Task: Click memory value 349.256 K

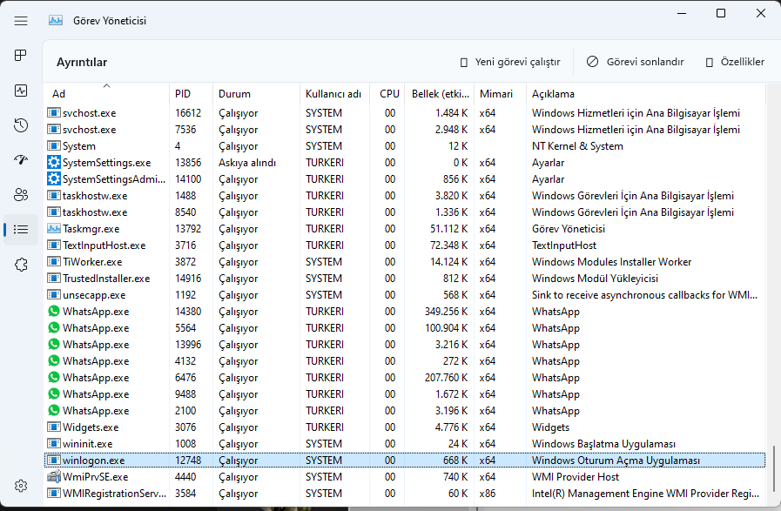Action: point(447,312)
